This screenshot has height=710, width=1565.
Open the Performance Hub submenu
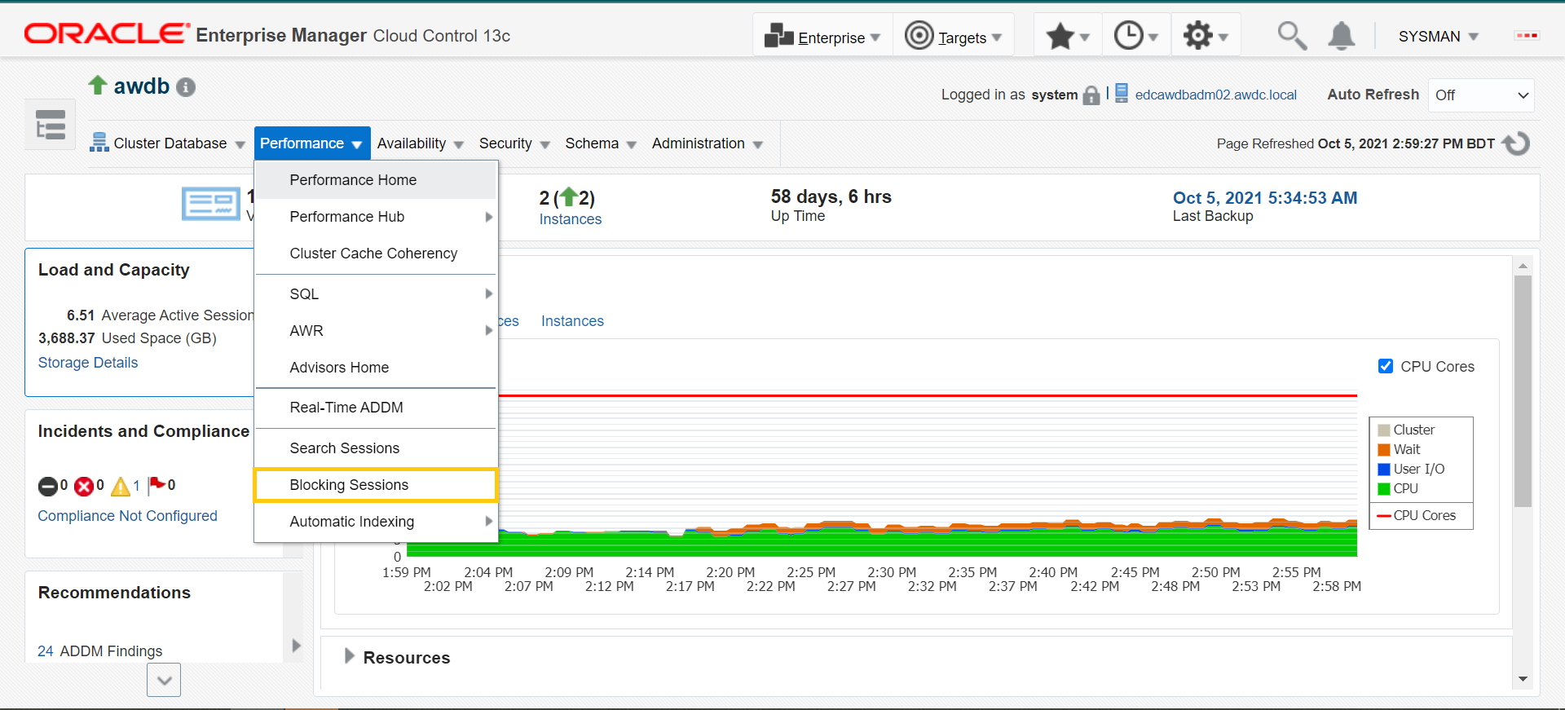(376, 217)
